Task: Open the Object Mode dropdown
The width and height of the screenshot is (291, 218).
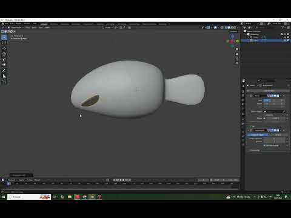Action: pos(15,27)
